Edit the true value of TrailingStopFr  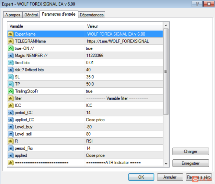[124, 91]
